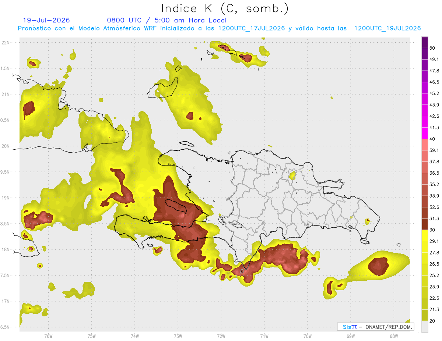This screenshot has width=442, height=341.
Task: Click the title 'Indice K (C, somb.)'
Action: click(x=225, y=9)
